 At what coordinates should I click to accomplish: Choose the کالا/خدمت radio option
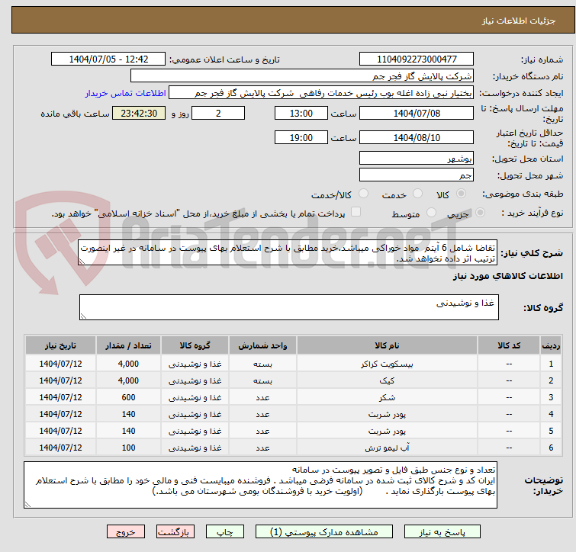pos(363,194)
